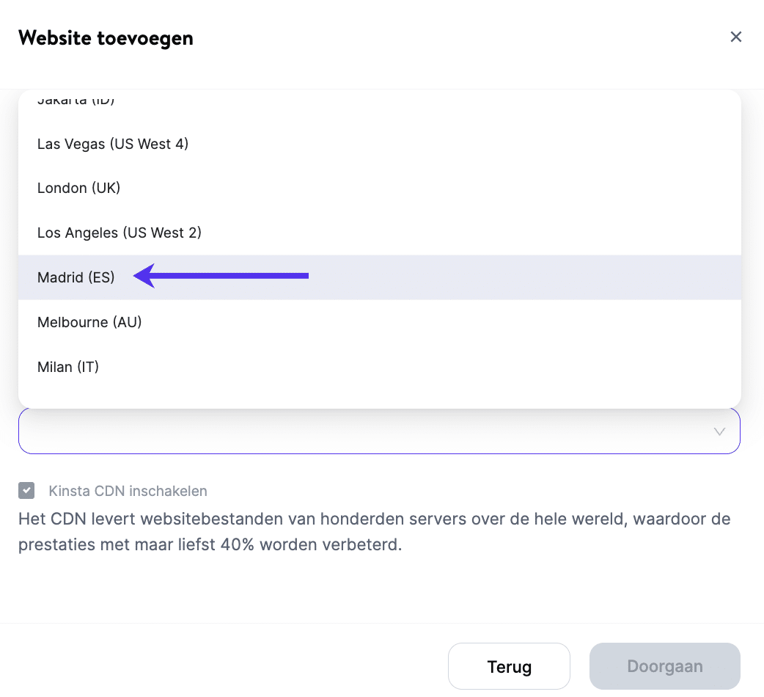Click the 40% text in CDN description
This screenshot has width=764, height=697.
click(238, 547)
